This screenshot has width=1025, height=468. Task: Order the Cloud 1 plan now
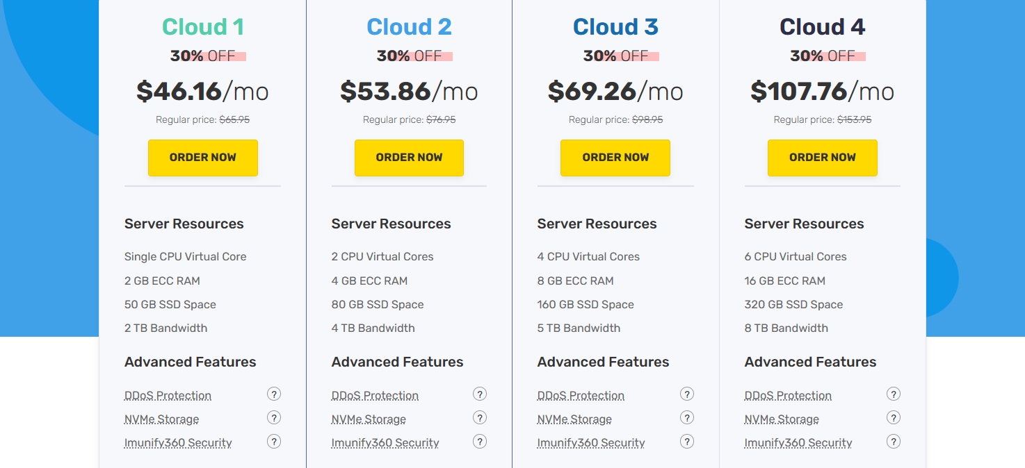coord(203,158)
